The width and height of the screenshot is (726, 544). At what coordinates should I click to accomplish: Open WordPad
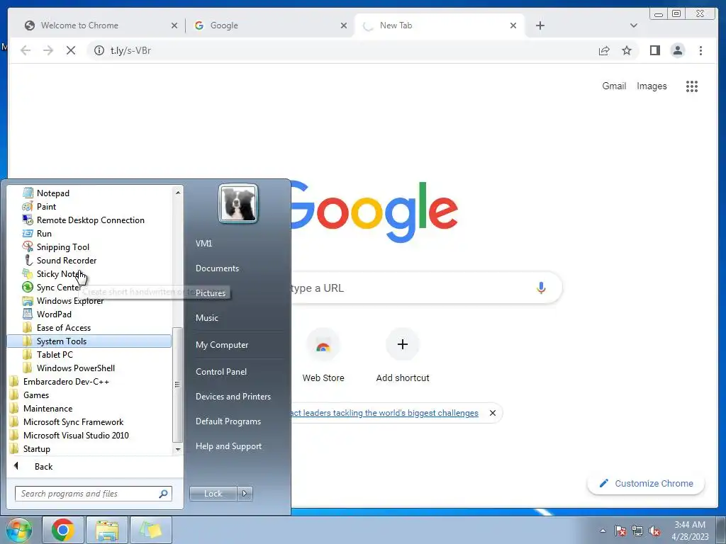pos(54,314)
